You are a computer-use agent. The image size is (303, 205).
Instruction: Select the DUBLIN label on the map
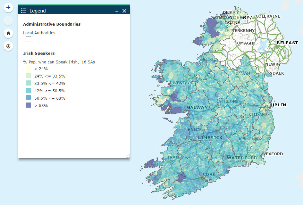pyautogui.click(x=277, y=105)
